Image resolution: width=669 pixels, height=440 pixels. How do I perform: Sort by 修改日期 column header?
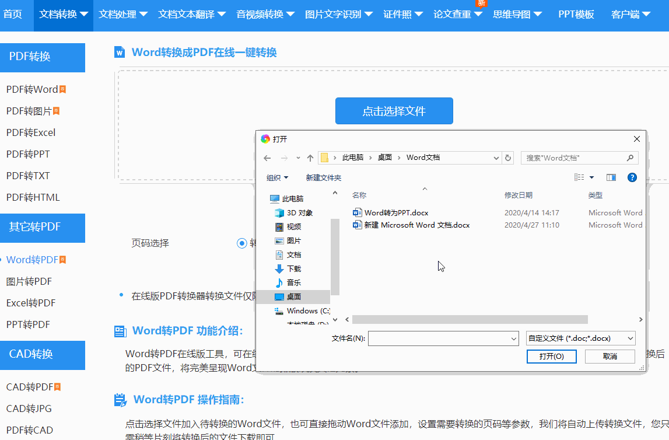point(518,195)
